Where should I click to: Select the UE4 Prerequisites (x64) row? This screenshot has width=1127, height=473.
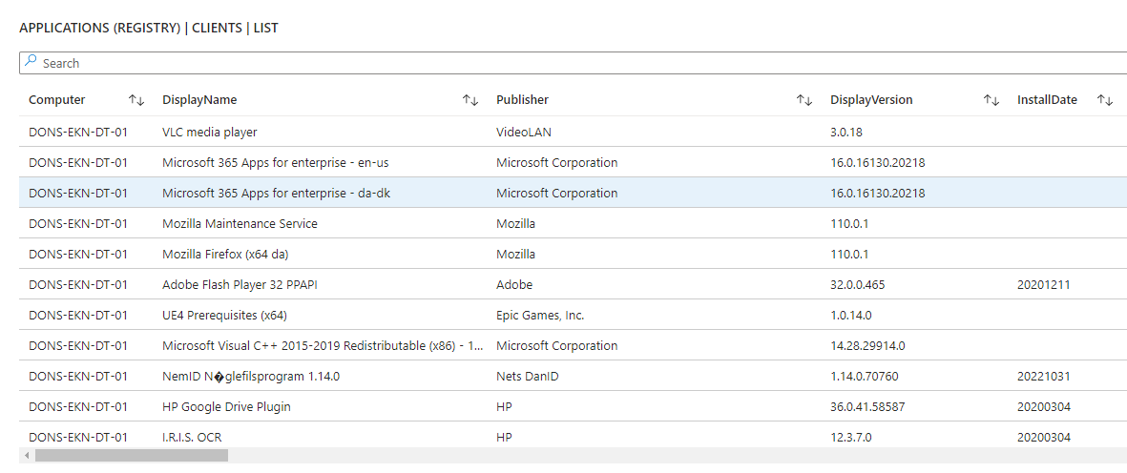pos(224,315)
